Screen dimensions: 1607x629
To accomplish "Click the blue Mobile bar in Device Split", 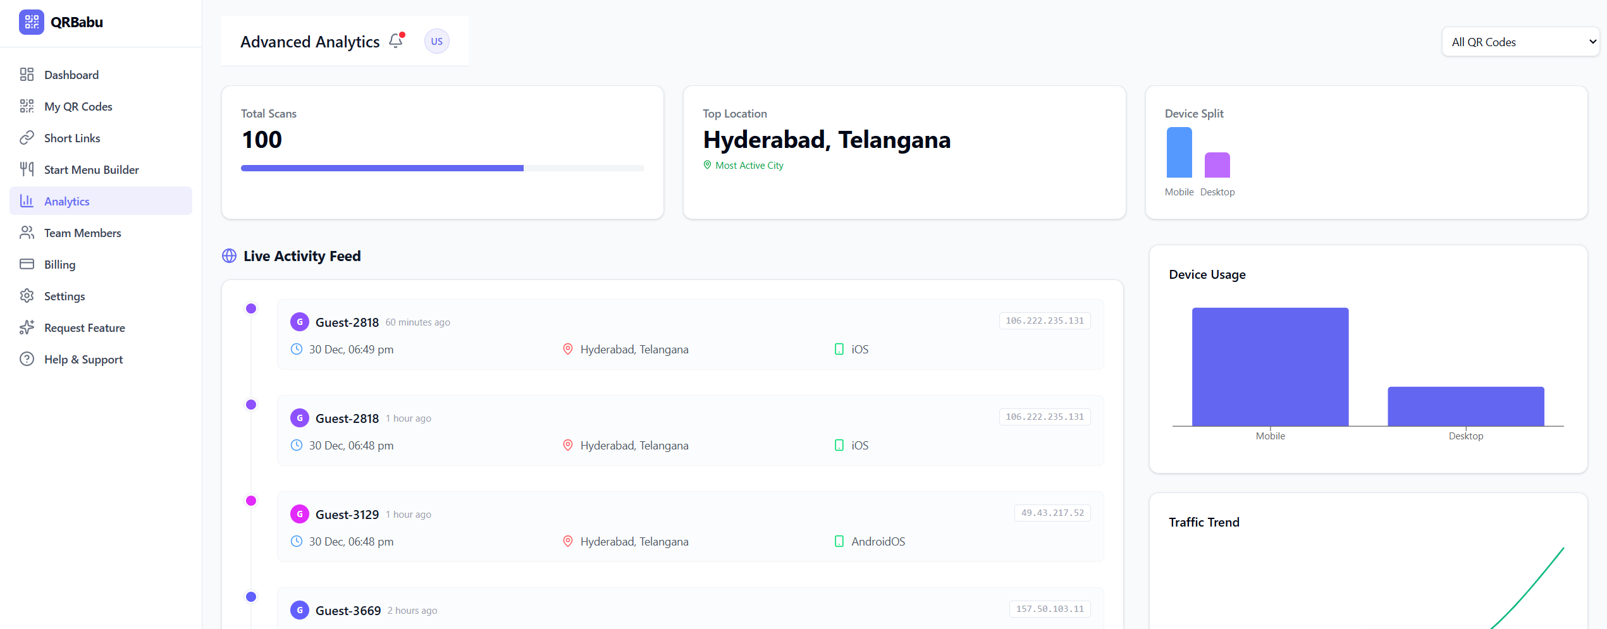I will (1179, 152).
